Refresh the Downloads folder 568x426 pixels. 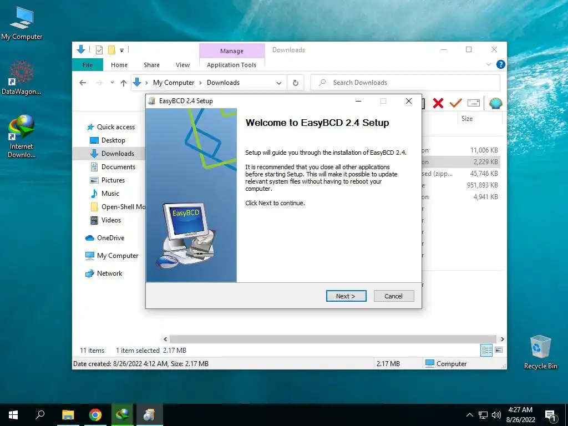click(296, 83)
